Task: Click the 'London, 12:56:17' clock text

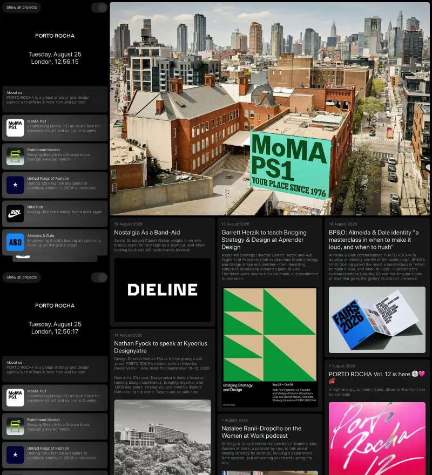Action: point(55,332)
